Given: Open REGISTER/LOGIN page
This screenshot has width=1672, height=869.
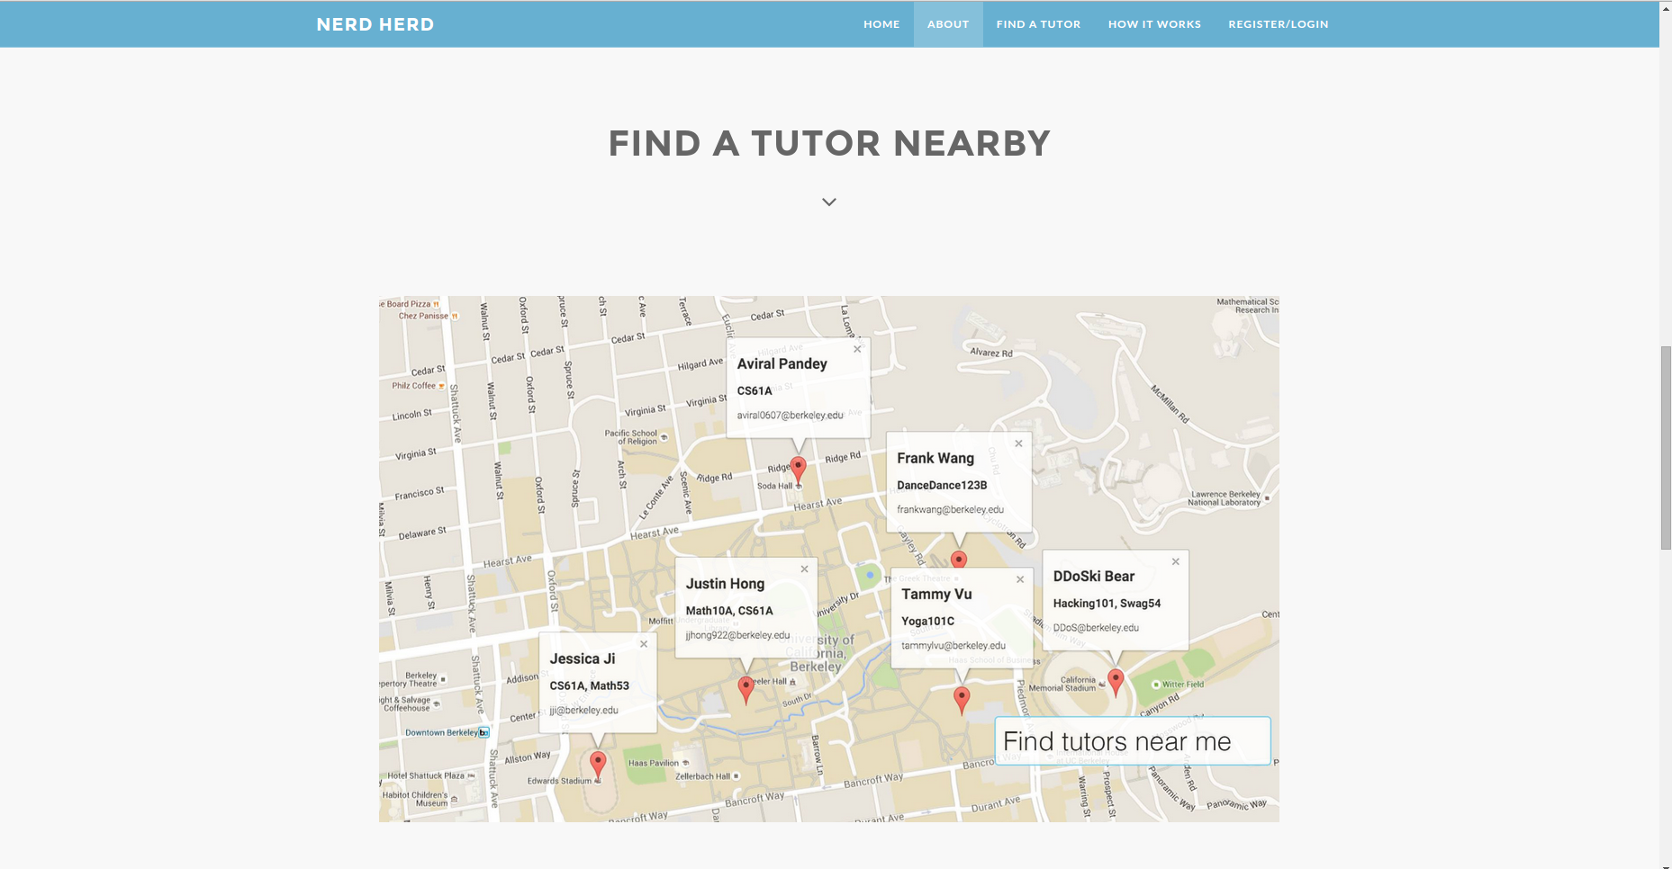Looking at the screenshot, I should 1279,24.
